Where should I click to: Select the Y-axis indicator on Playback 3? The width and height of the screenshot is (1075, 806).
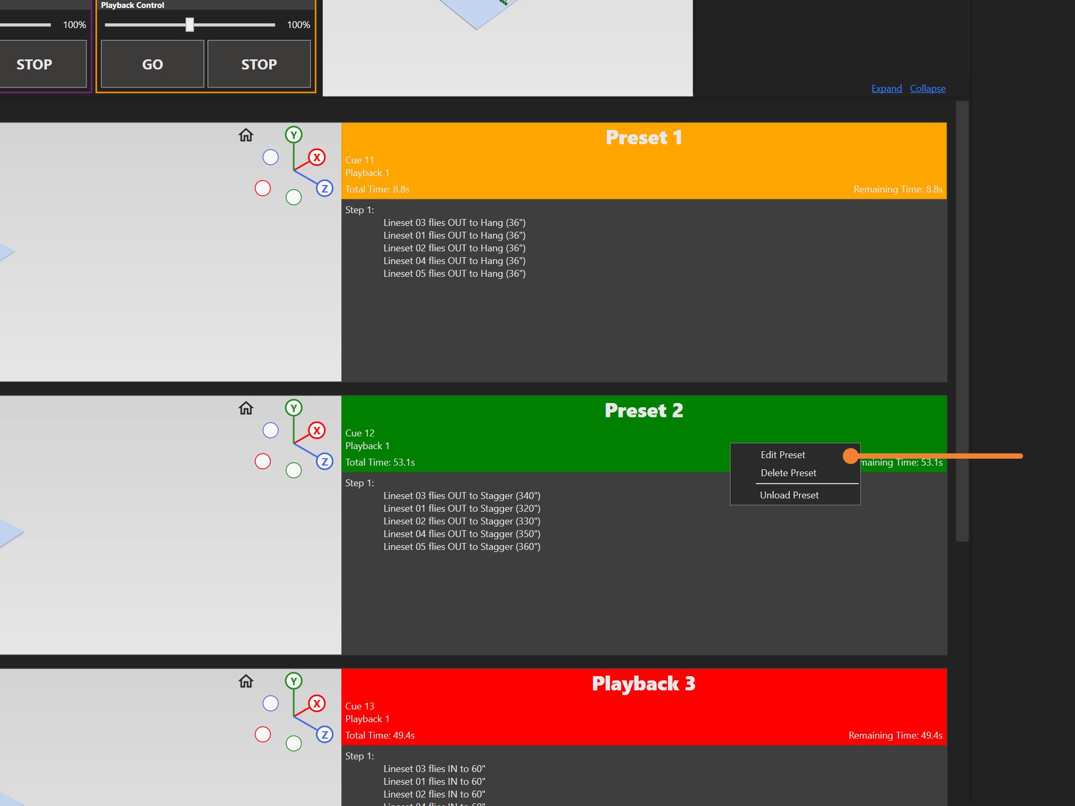(x=294, y=681)
